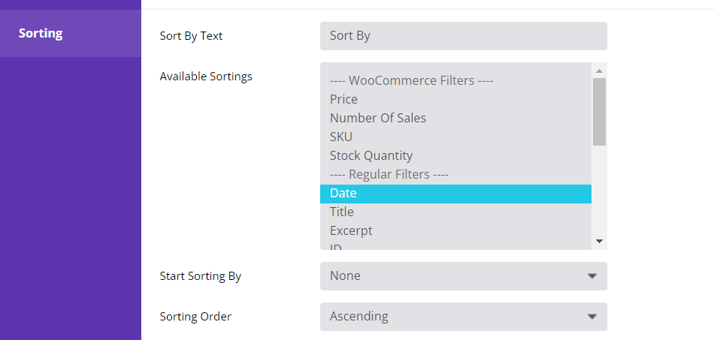Select the partially visible ID option

(336, 245)
